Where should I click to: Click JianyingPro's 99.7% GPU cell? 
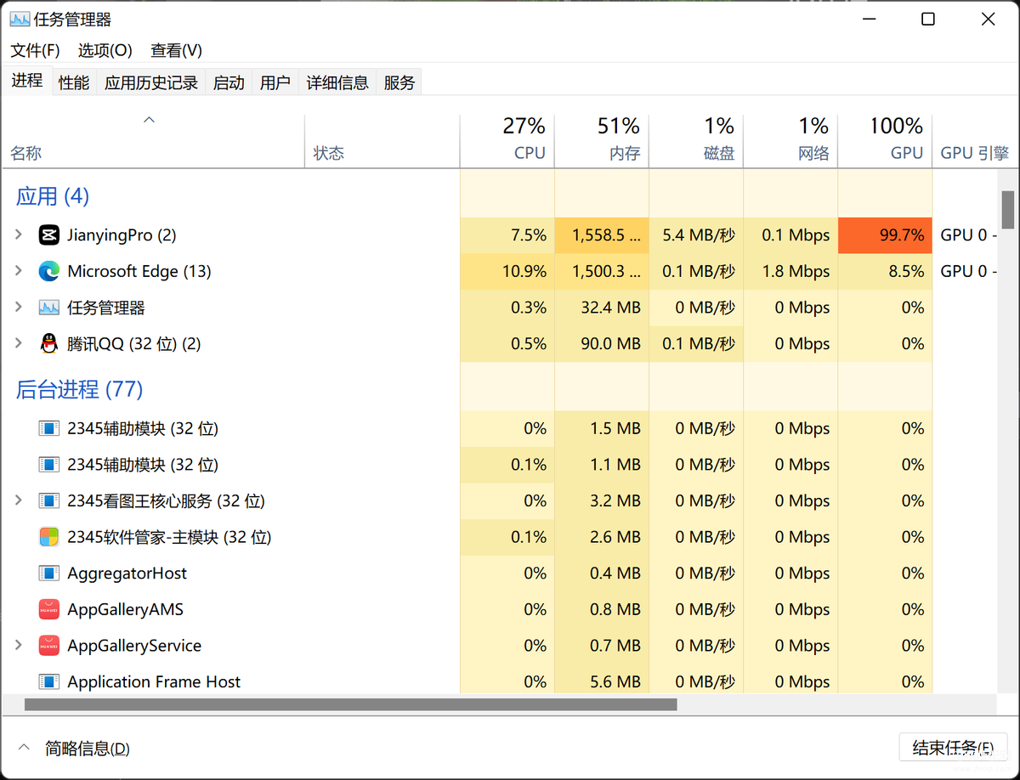tap(885, 235)
